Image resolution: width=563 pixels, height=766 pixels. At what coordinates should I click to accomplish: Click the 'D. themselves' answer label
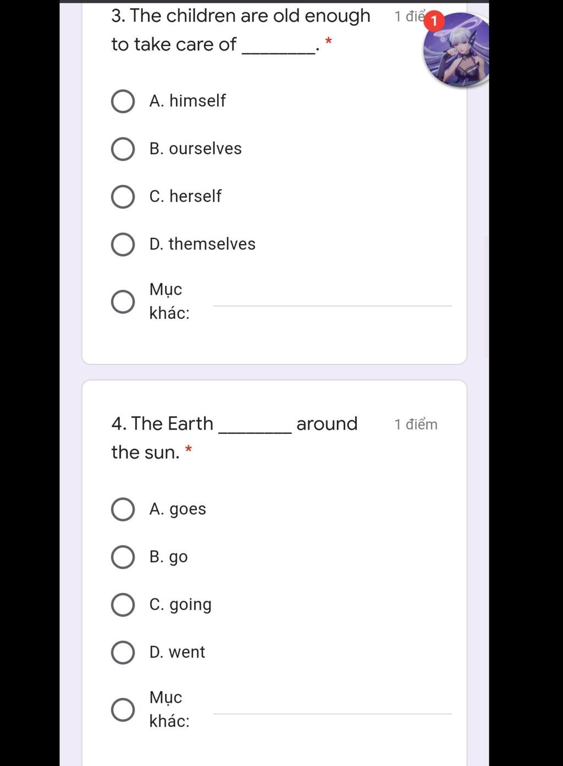point(202,244)
